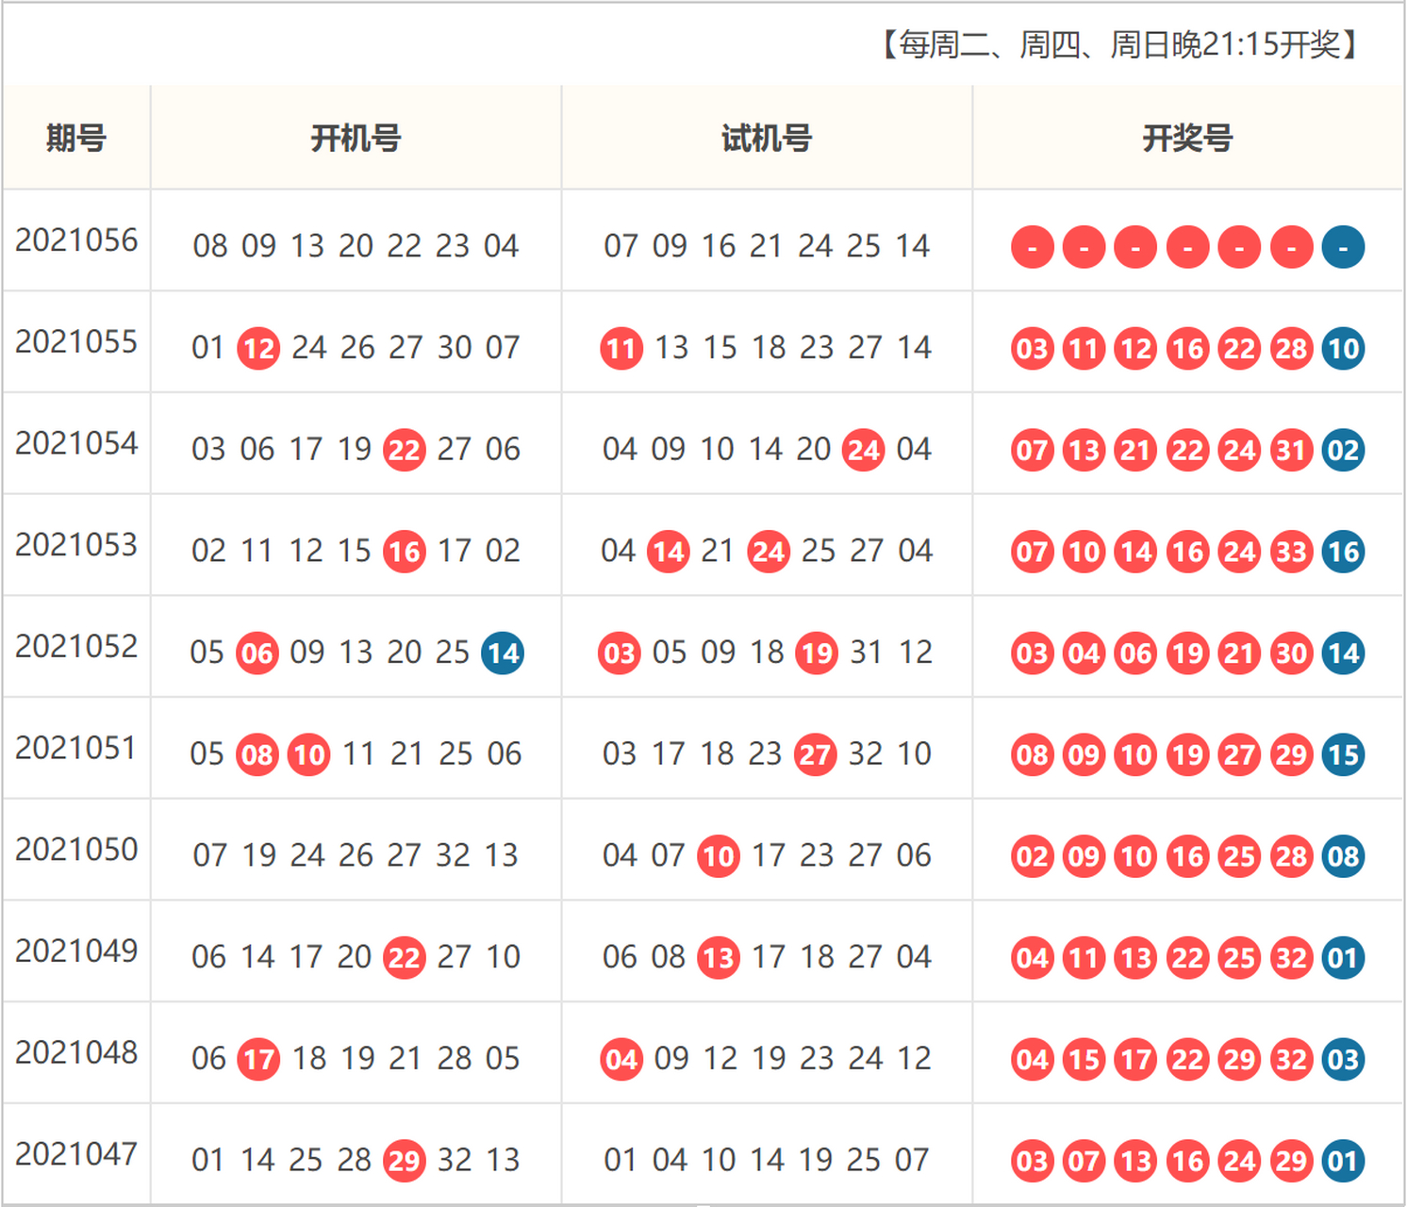
Task: Select red ball 30 in 2021052 开奖号
Action: (x=1291, y=653)
